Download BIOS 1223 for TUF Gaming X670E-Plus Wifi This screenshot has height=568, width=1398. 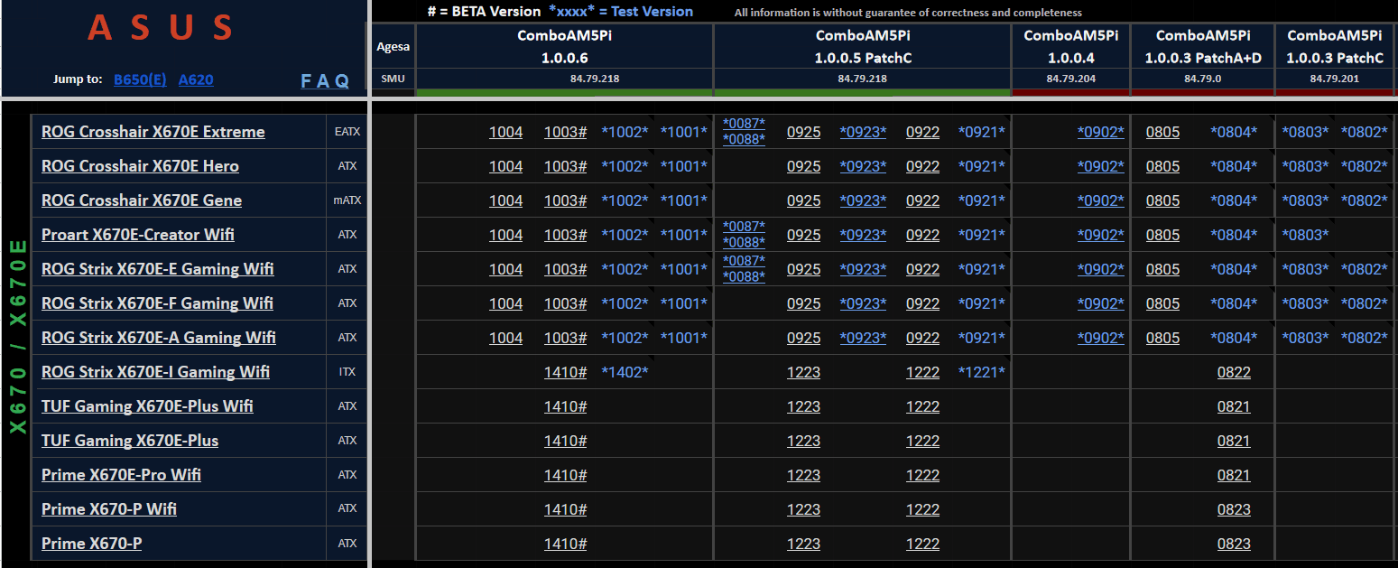coord(803,406)
